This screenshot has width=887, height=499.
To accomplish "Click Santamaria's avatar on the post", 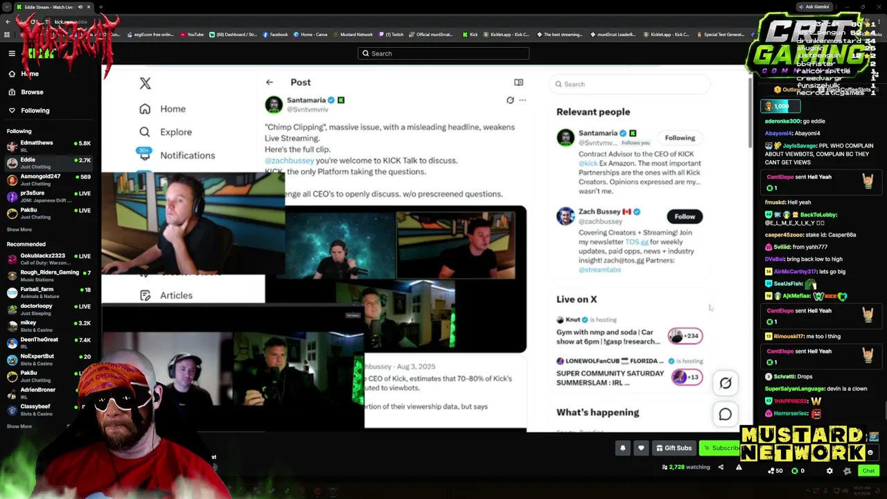I will 274,104.
